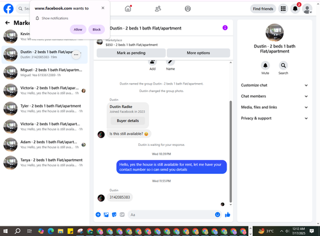
Task: Expand Media, files and links section
Action: coord(275,107)
